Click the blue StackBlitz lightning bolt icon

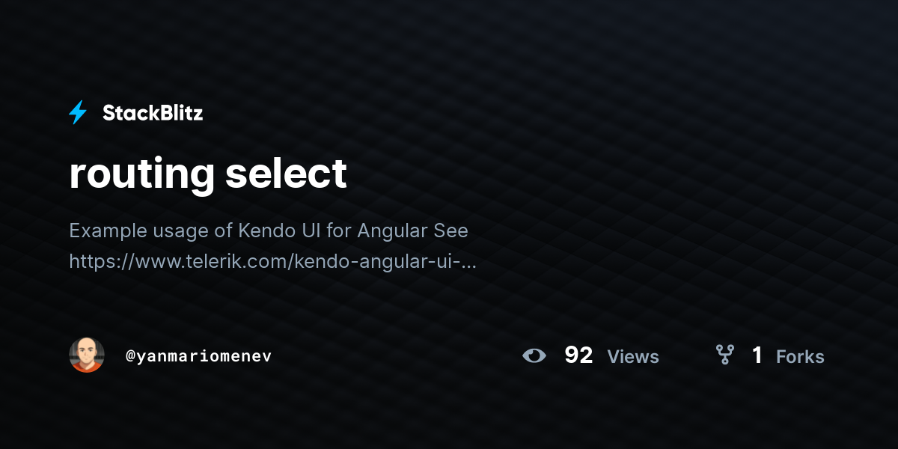78,113
